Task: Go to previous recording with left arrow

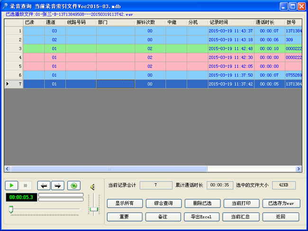Action: point(44,186)
